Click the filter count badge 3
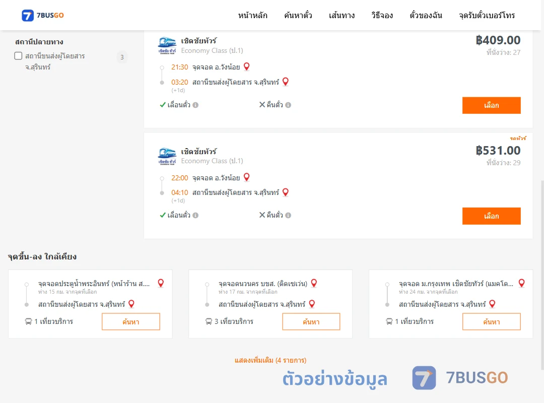This screenshot has height=403, width=544. click(x=122, y=57)
